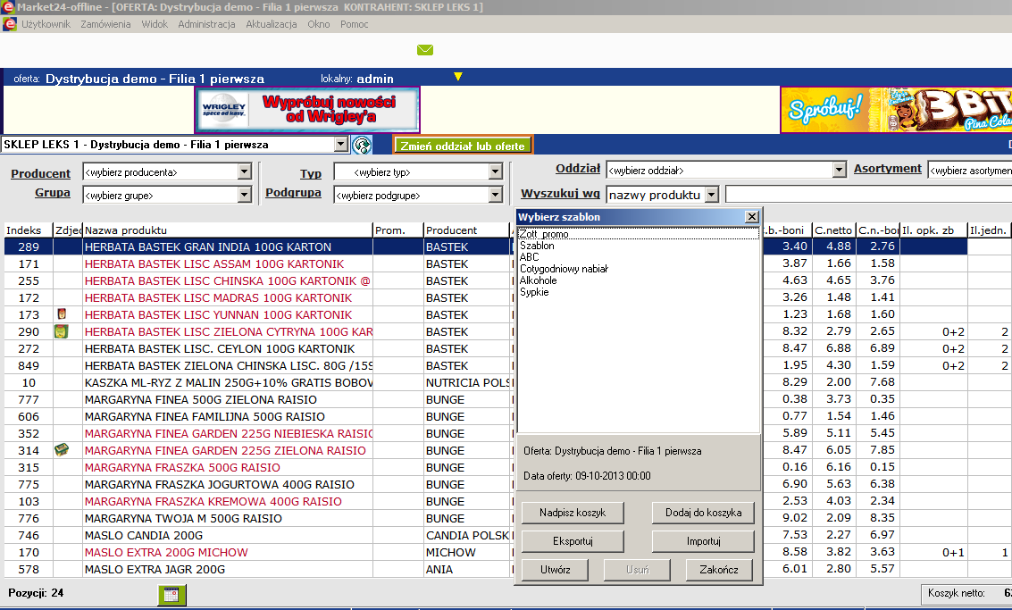The image size is (1012, 610).
Task: Click the Asortyment filter link
Action: tap(888, 169)
